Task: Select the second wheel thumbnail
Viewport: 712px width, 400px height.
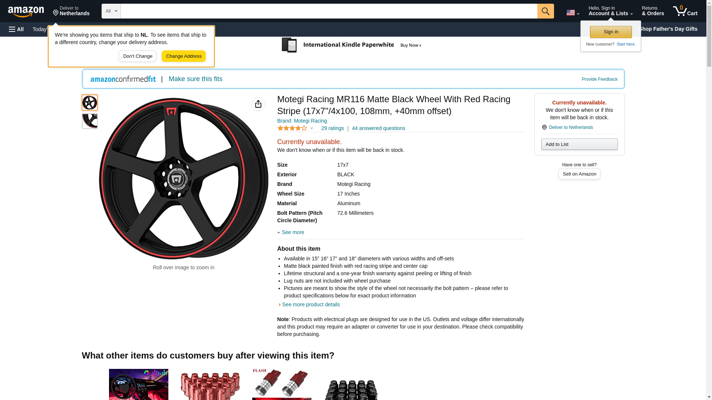Action: click(x=89, y=121)
